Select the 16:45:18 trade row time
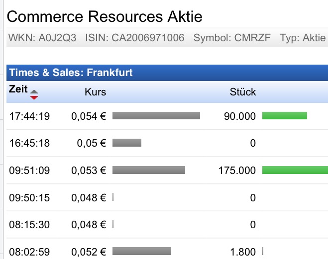The image size is (328, 259). 29,144
